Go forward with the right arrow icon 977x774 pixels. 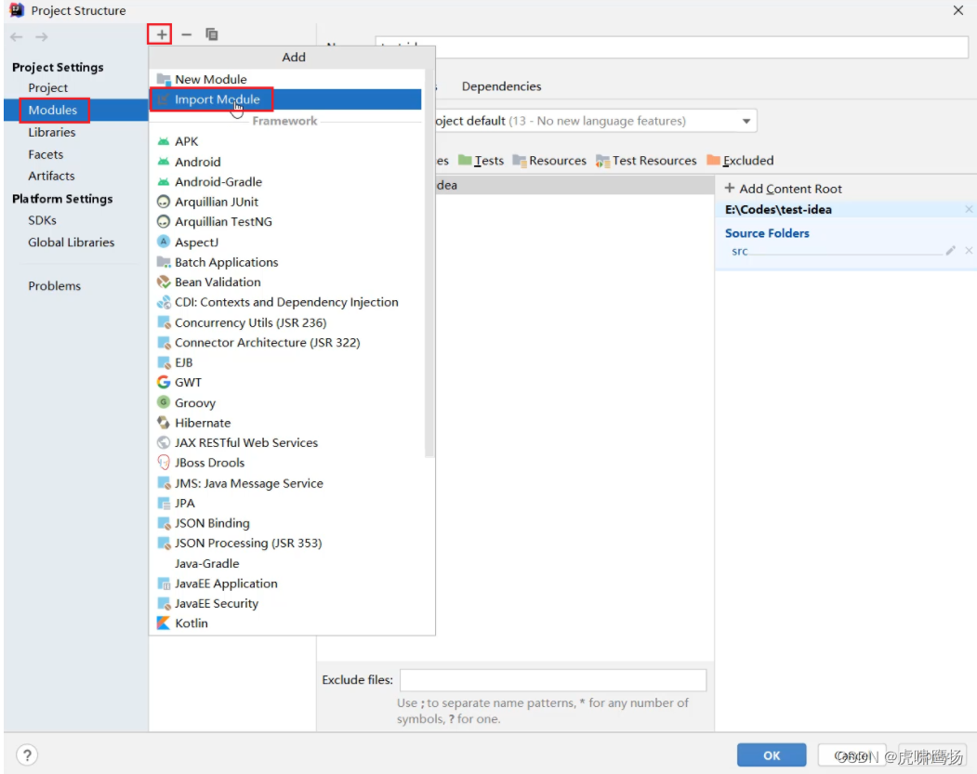42,37
